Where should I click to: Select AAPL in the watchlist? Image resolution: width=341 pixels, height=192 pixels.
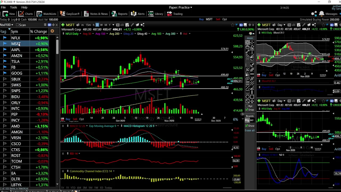pyautogui.click(x=16, y=50)
